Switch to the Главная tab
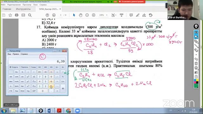This screenshot has width=203, height=114. point(7,9)
